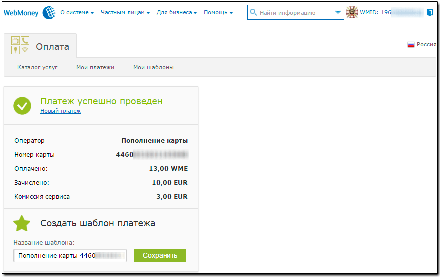Open the Помощь dropdown menu
The image size is (440, 277).
tap(218, 13)
